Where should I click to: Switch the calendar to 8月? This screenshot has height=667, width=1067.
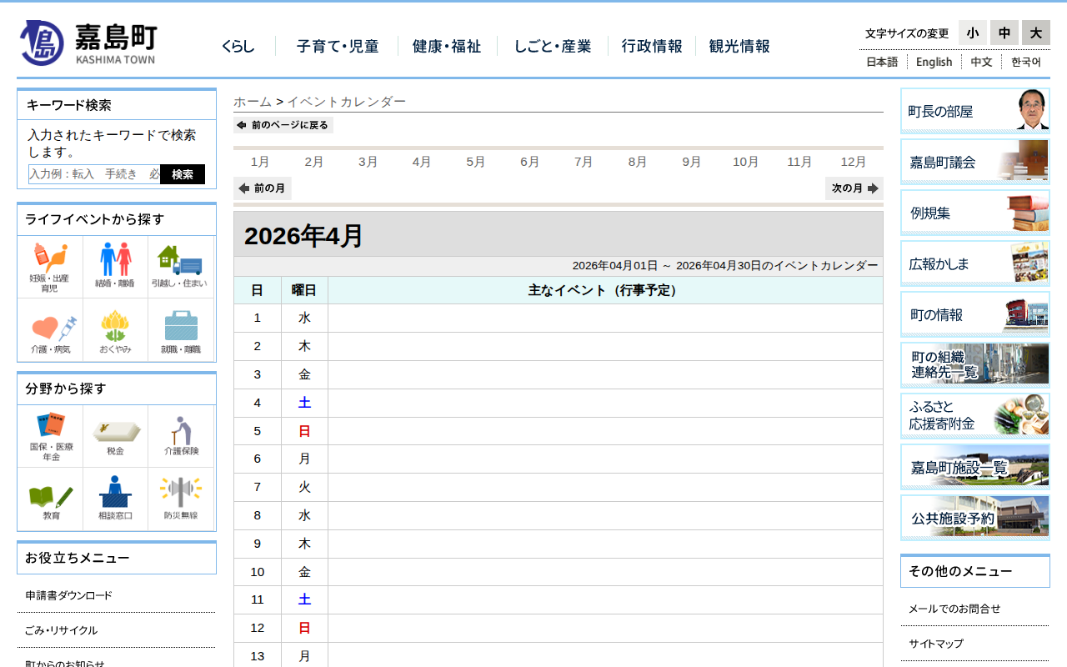point(637,162)
